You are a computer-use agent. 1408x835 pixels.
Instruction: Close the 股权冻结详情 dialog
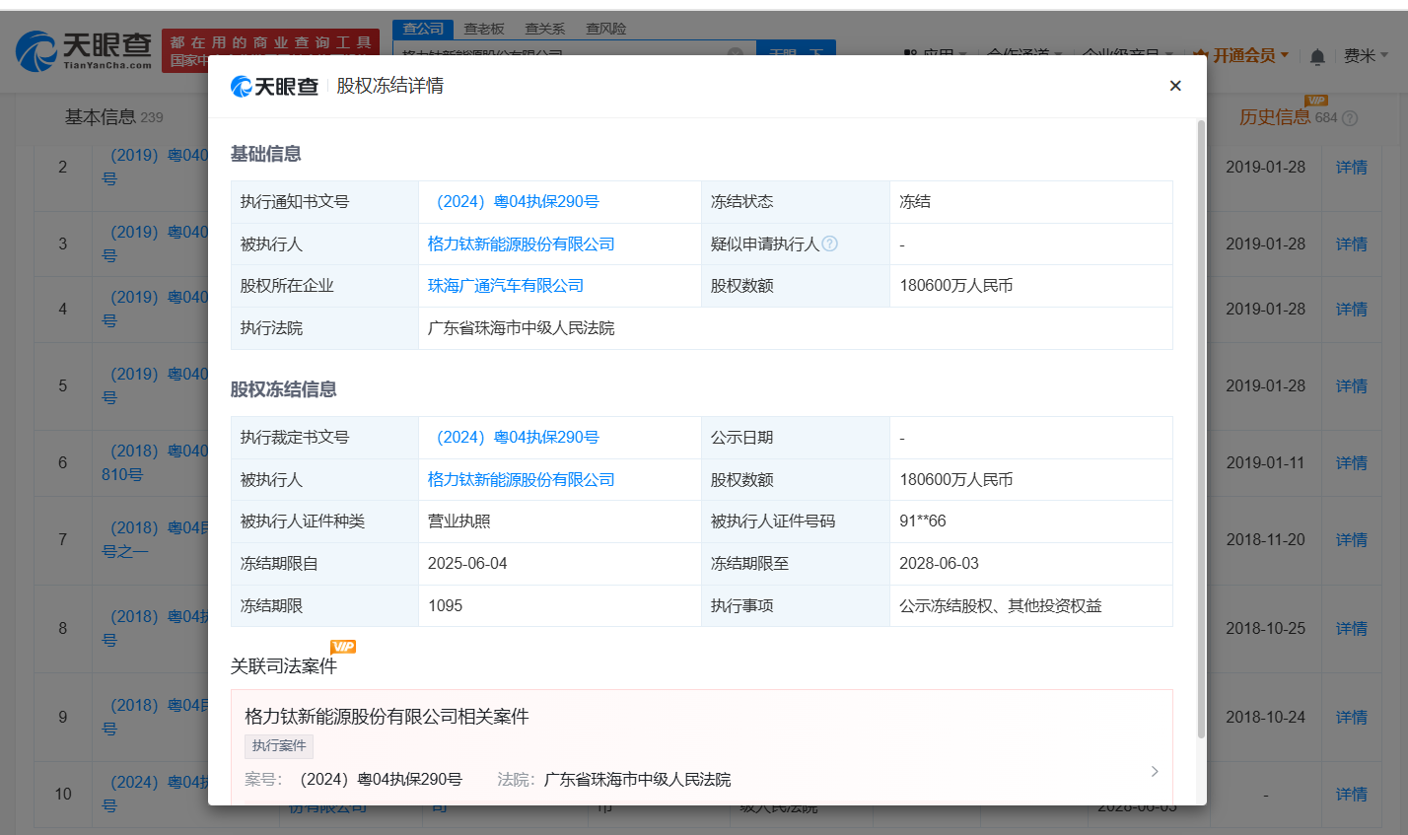pyautogui.click(x=1175, y=86)
